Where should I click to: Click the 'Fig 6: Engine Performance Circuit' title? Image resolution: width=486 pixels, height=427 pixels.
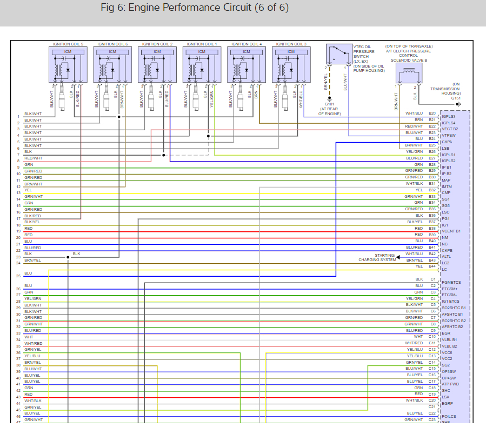point(195,8)
